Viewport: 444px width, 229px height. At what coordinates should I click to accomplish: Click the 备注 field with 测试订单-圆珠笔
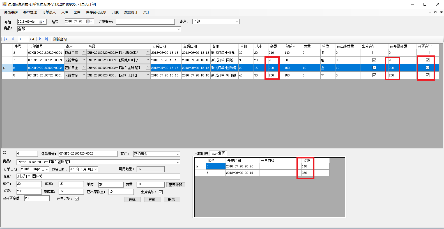pyautogui.click(x=98, y=176)
